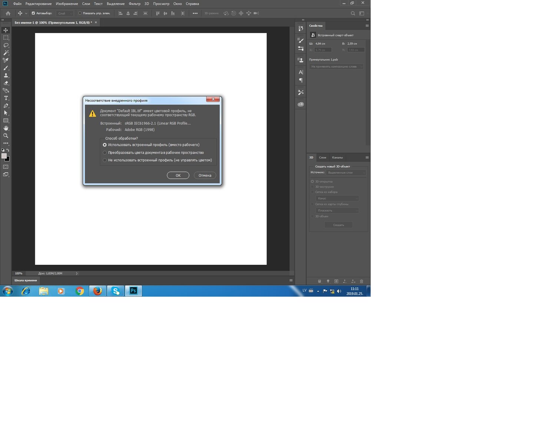Click the Home icon in options bar

click(8, 13)
